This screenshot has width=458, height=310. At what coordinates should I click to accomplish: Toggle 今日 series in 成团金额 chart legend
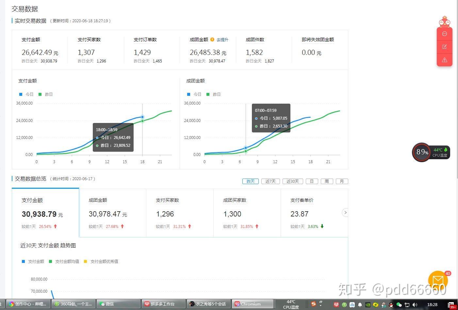[x=194, y=94]
